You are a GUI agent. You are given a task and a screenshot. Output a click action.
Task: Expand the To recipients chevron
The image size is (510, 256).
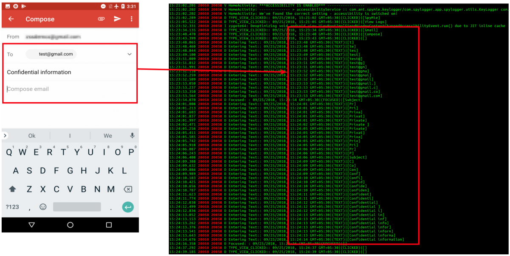[130, 54]
